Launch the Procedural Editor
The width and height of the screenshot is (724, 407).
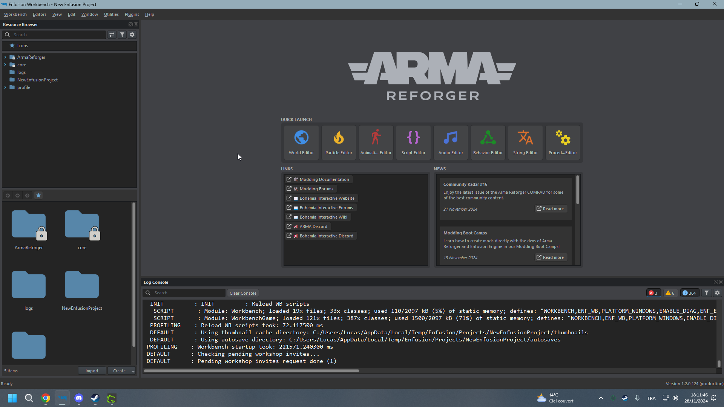point(563,142)
